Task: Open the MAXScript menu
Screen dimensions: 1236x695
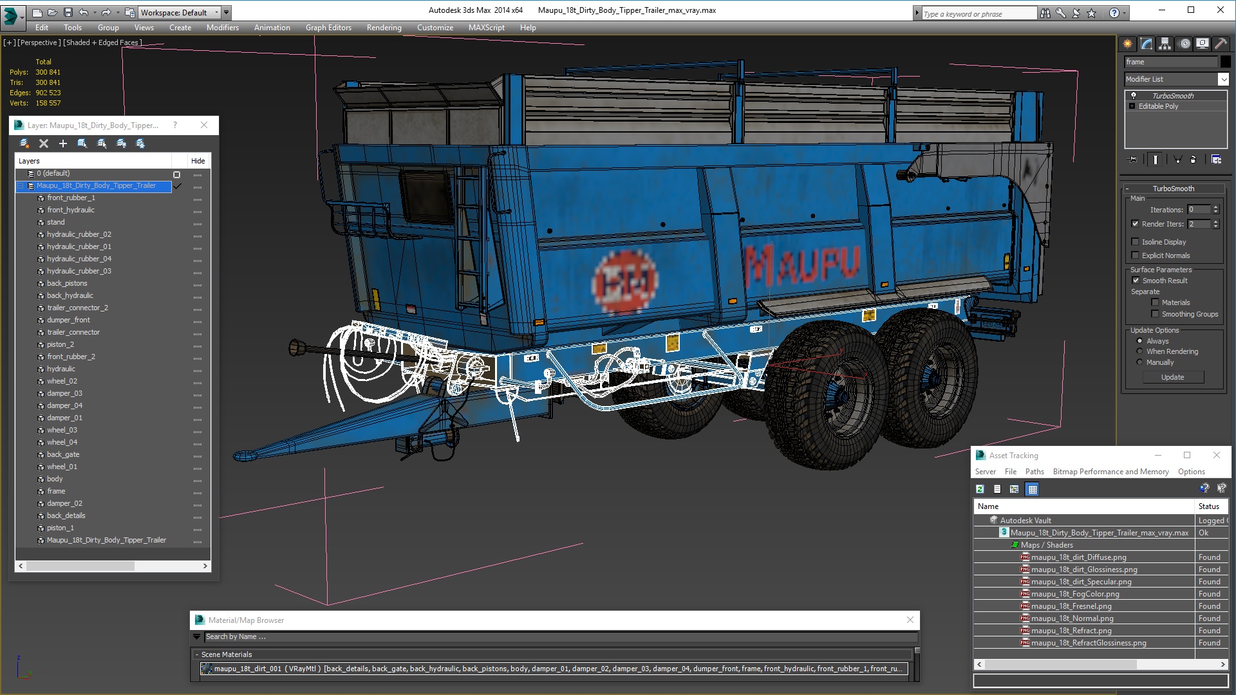Action: tap(487, 28)
